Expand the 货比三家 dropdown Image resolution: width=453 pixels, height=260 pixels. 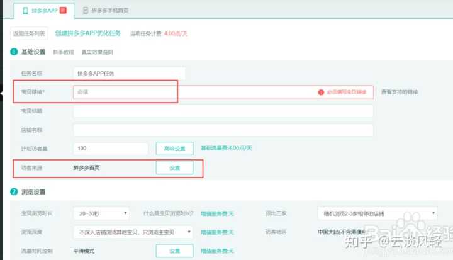point(377,213)
